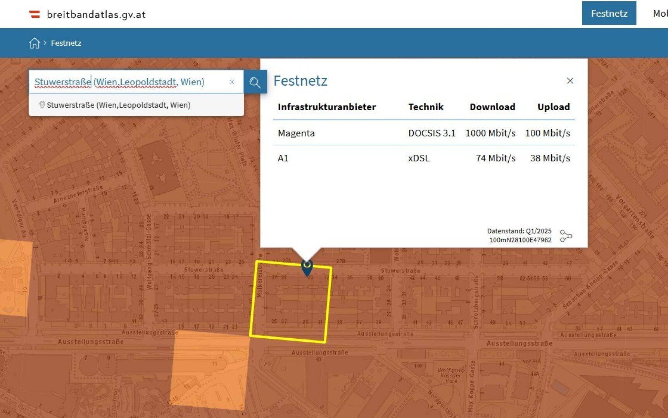
Task: Click the xDSL technology cell
Action: click(x=419, y=158)
